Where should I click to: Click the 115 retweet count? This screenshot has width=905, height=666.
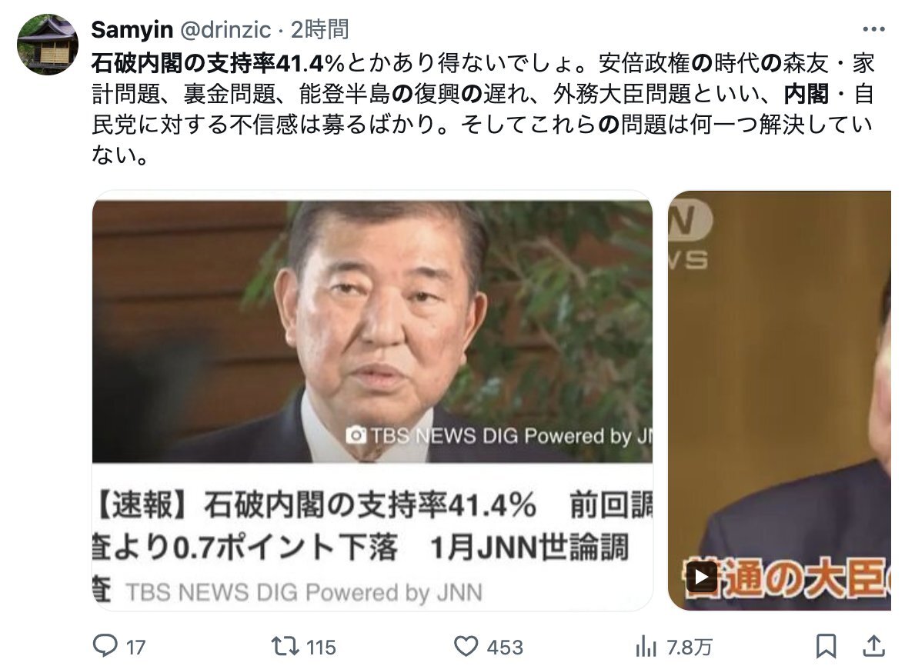[321, 647]
